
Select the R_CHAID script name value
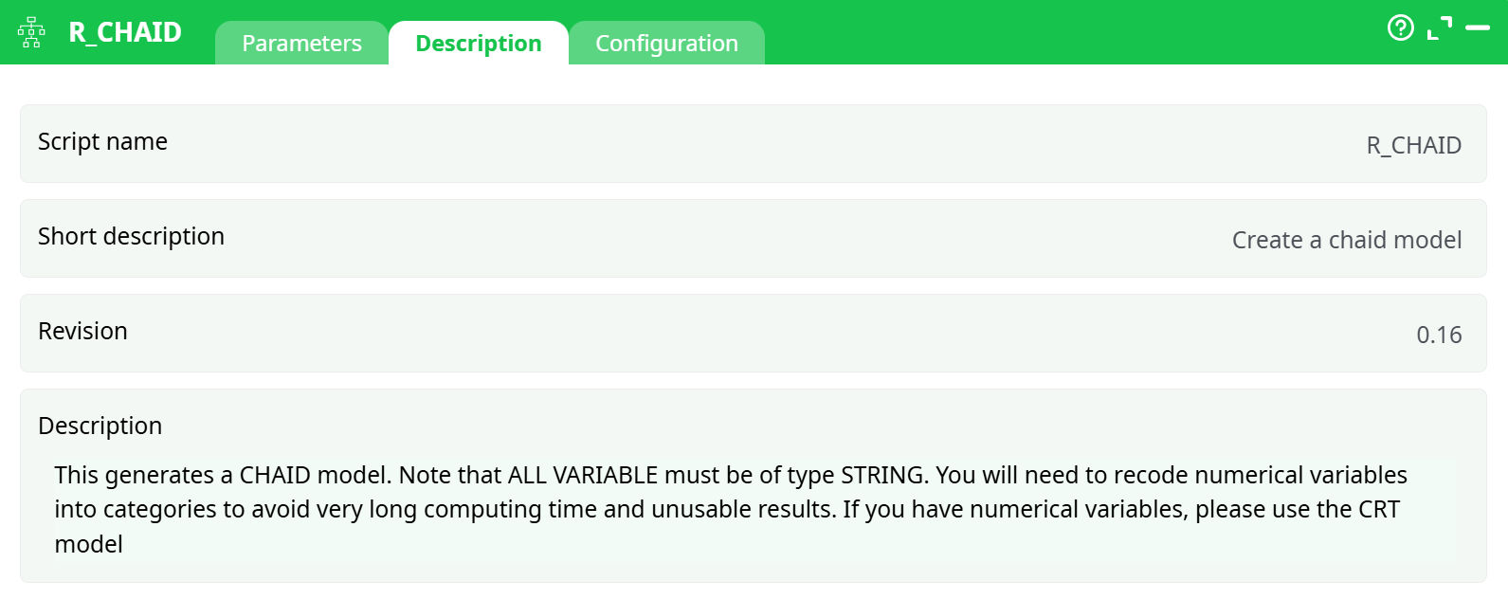click(x=1413, y=146)
